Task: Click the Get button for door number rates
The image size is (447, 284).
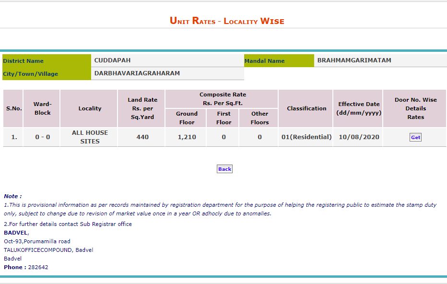Action: pos(415,137)
